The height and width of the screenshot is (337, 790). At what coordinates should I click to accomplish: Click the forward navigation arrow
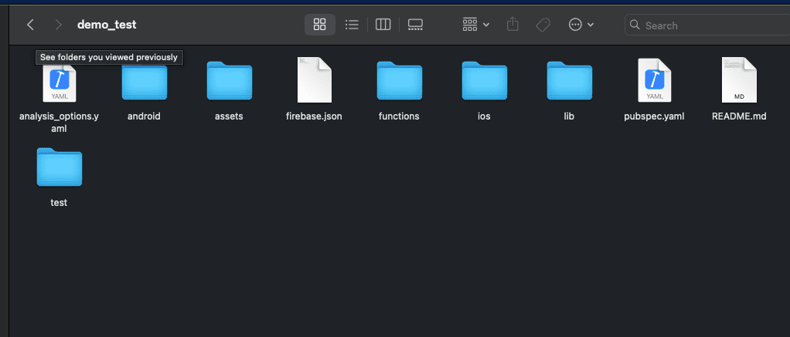tap(59, 25)
